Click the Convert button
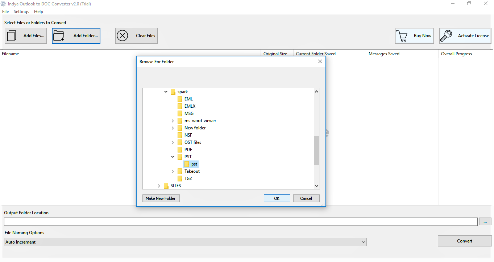The height and width of the screenshot is (262, 494). [x=465, y=241]
